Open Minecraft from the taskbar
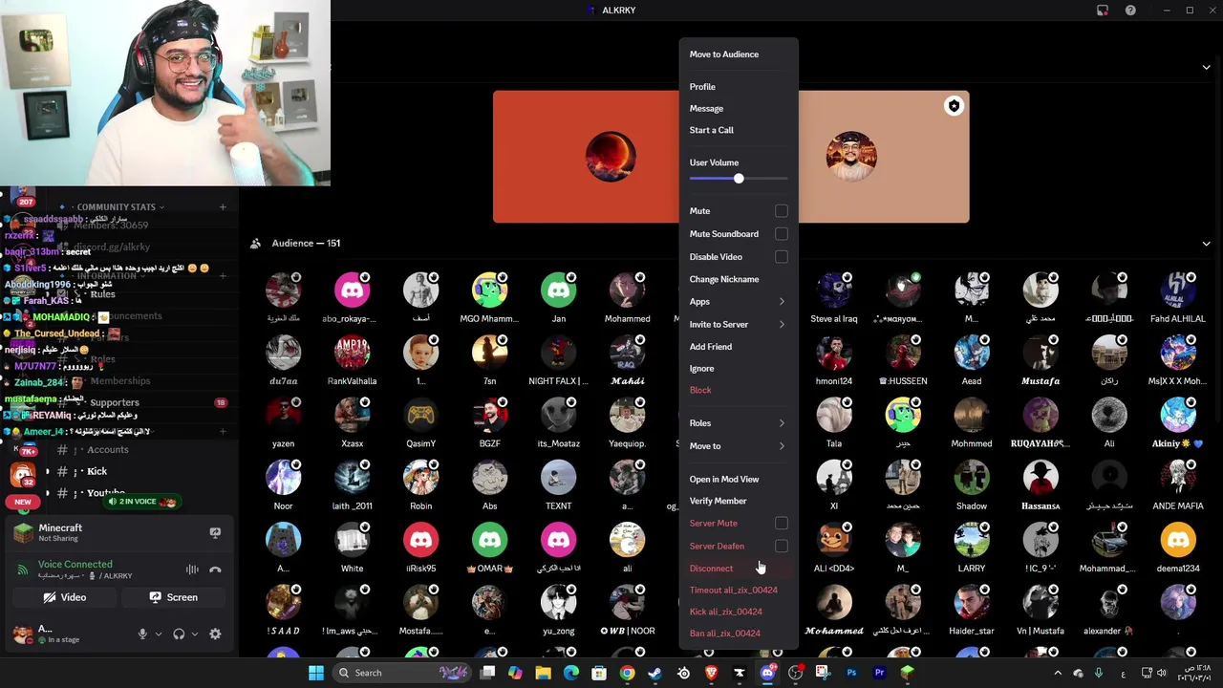Image resolution: width=1223 pixels, height=688 pixels. pos(907,673)
